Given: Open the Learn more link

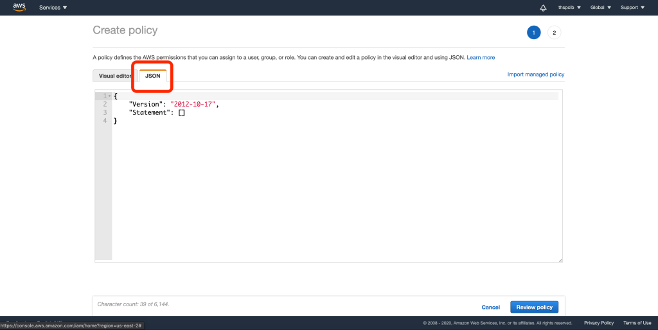Looking at the screenshot, I should coord(481,58).
